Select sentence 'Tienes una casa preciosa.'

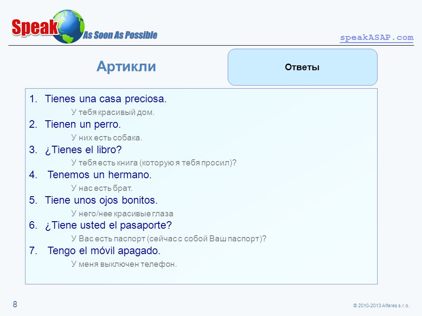pos(105,99)
